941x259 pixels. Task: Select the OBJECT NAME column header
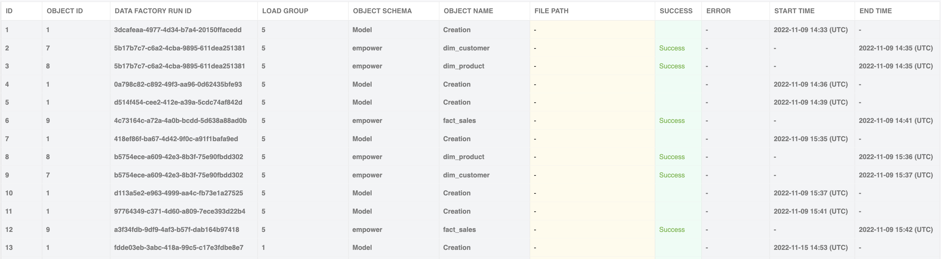(x=468, y=11)
